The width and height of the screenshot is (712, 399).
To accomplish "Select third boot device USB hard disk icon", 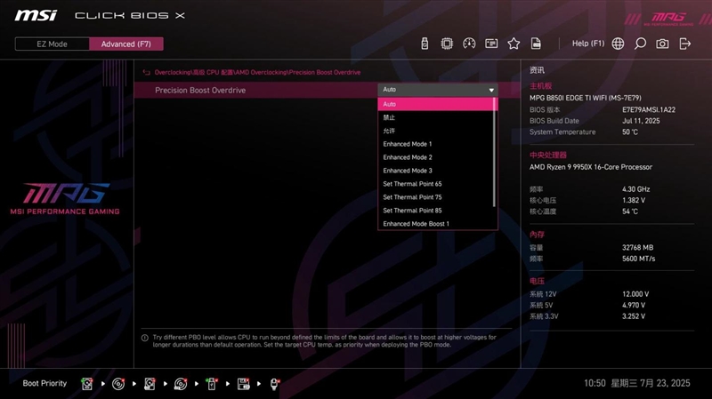I will [150, 384].
